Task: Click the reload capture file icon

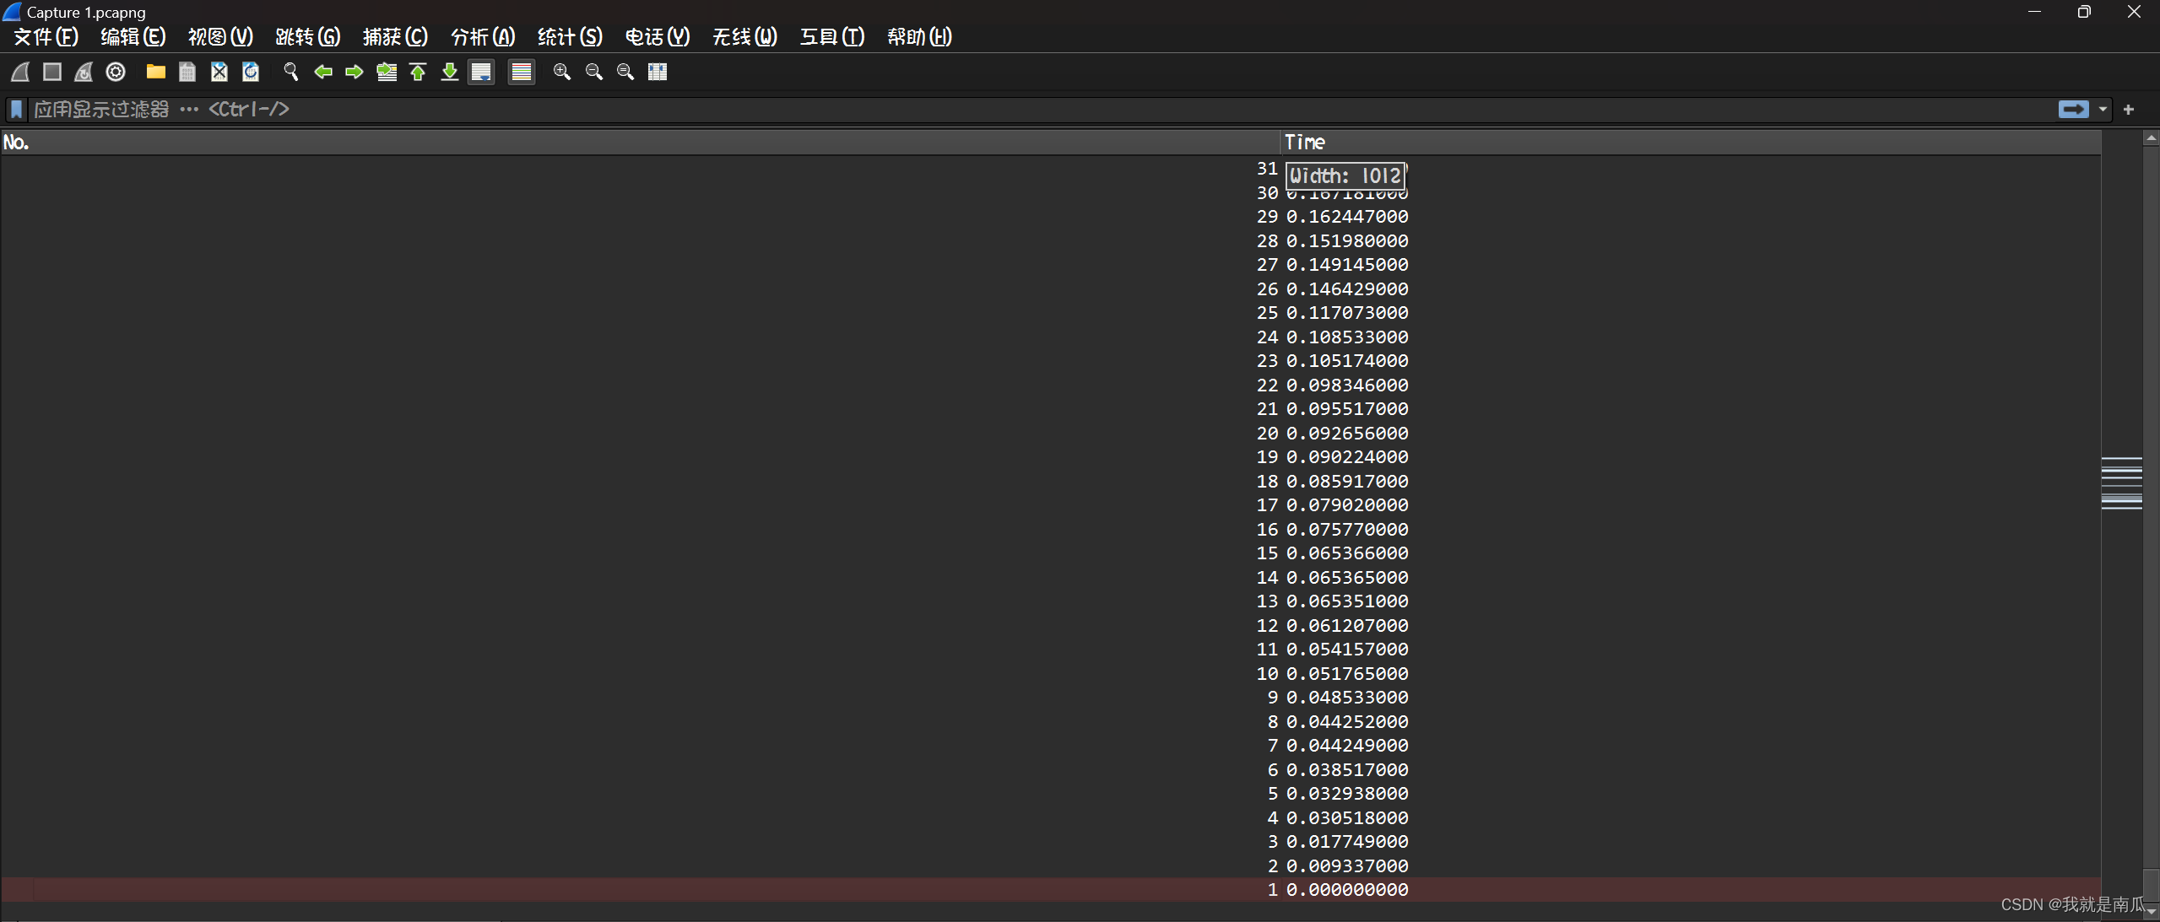Action: [251, 72]
